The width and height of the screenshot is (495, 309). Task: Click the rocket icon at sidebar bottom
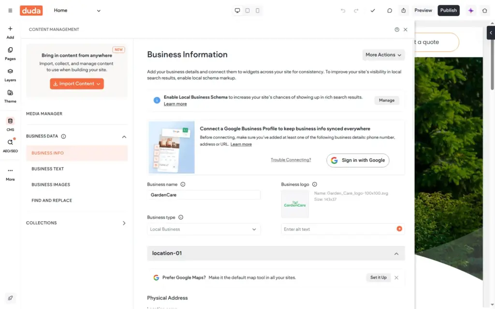point(10,298)
